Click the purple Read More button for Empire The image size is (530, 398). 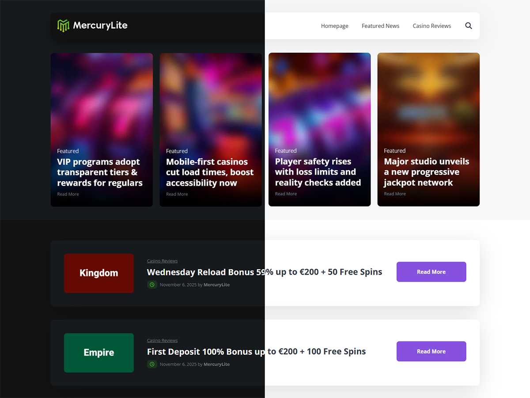tap(431, 351)
